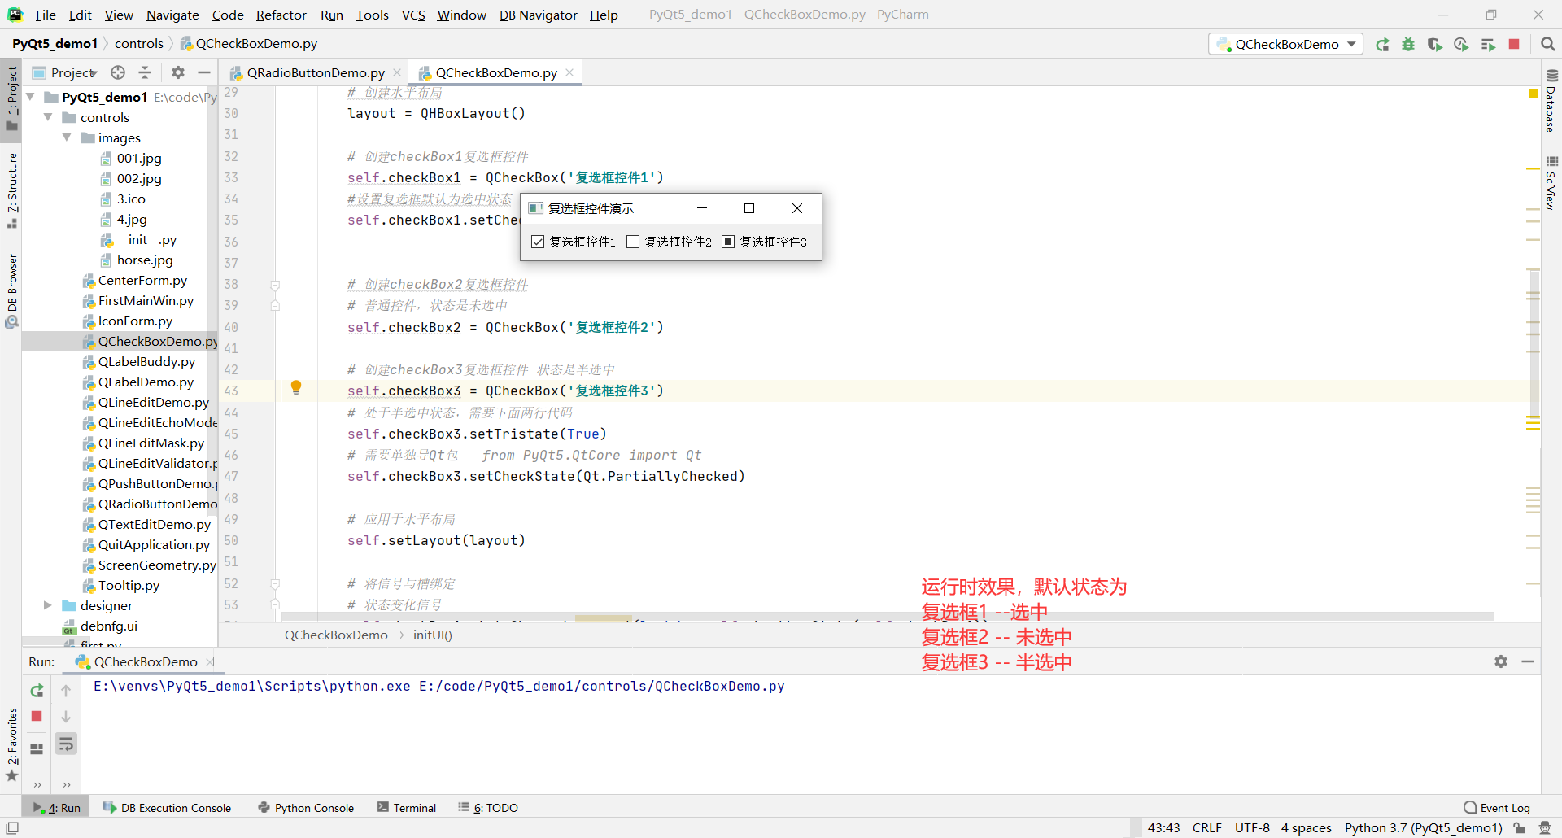This screenshot has width=1562, height=838.
Task: Open the Database side tool window
Action: click(1551, 101)
